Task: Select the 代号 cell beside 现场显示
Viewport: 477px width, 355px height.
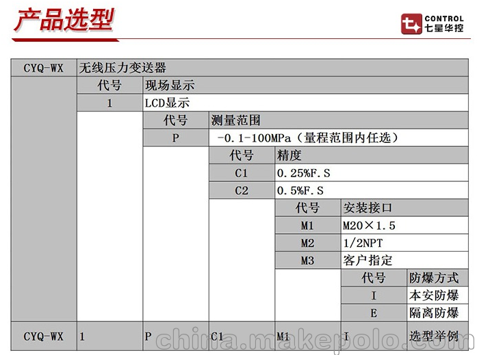Action: 109,85
